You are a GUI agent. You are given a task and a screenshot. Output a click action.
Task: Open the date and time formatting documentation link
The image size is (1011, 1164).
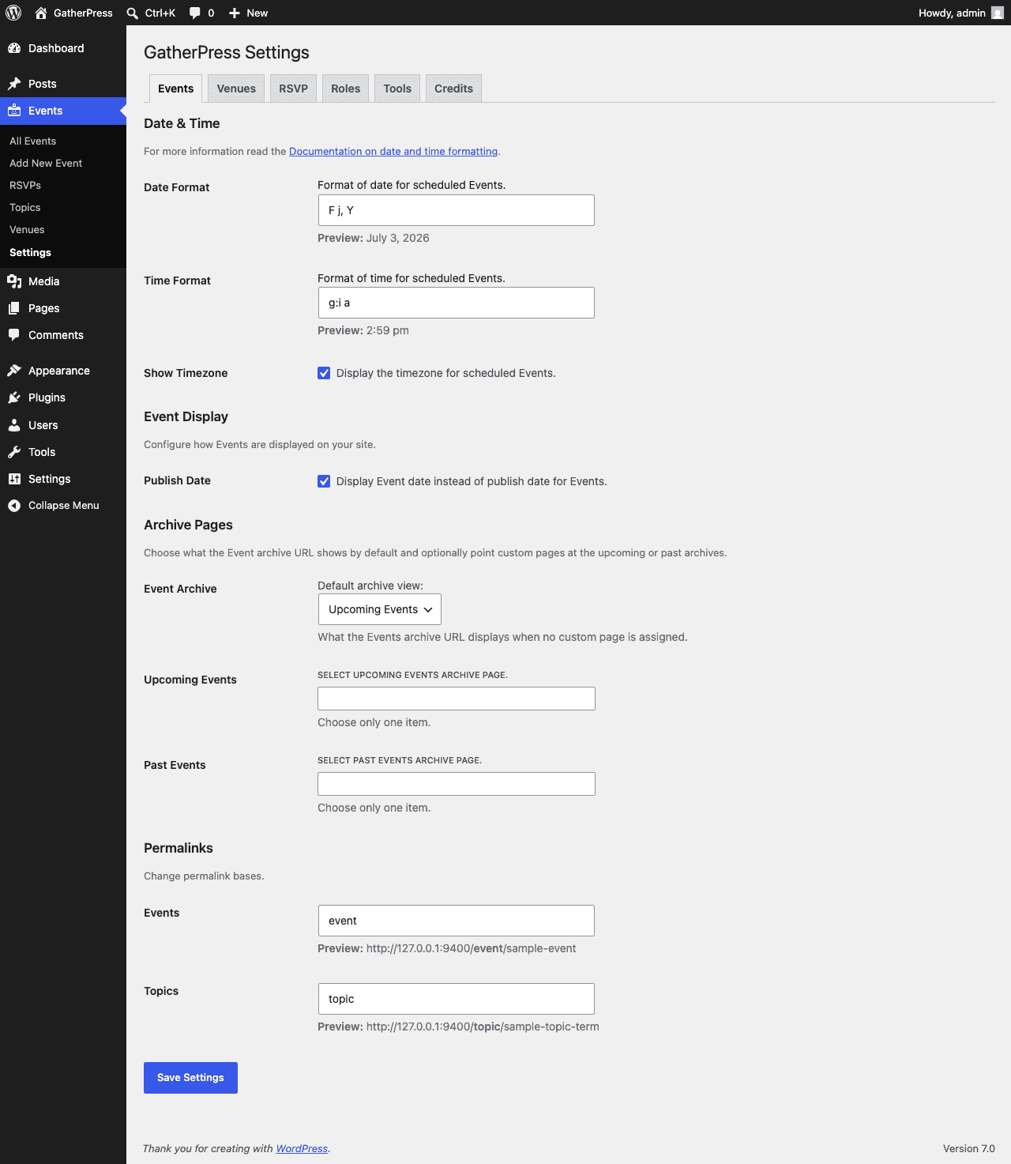click(x=393, y=151)
